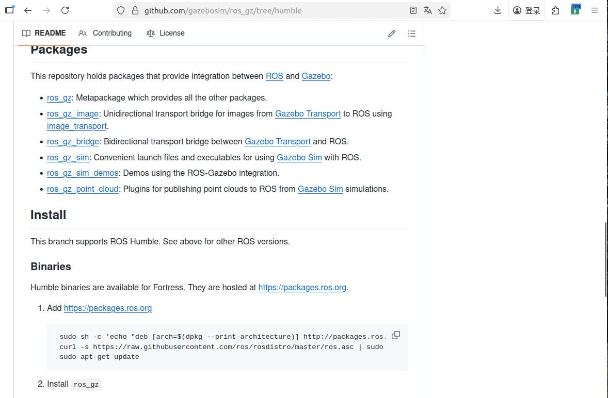Click the translate page icon

point(427,10)
